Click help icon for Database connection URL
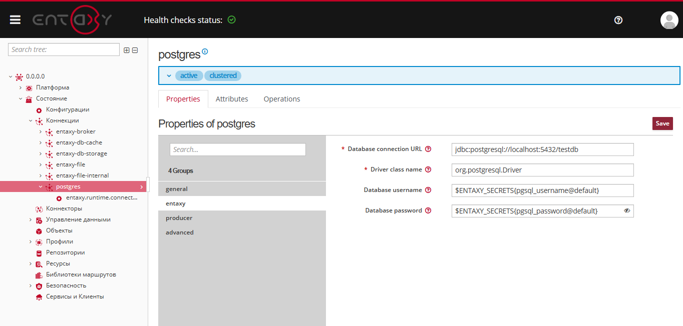This screenshot has width=683, height=326. [x=428, y=149]
